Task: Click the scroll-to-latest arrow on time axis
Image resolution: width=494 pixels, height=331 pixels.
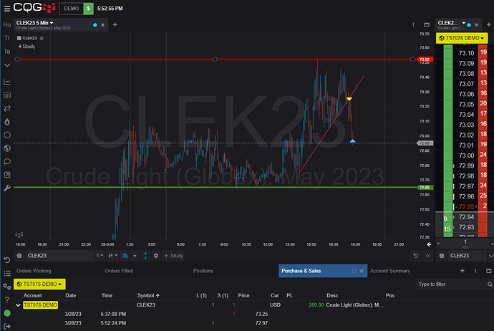Action: pos(429,244)
